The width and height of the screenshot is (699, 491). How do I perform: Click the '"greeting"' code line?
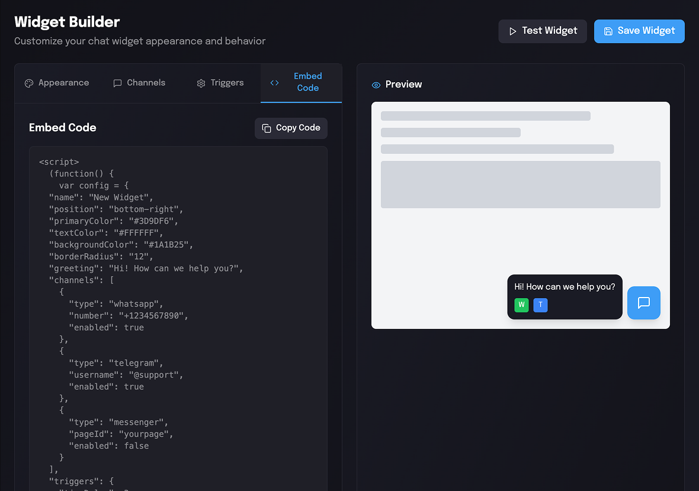pyautogui.click(x=146, y=269)
